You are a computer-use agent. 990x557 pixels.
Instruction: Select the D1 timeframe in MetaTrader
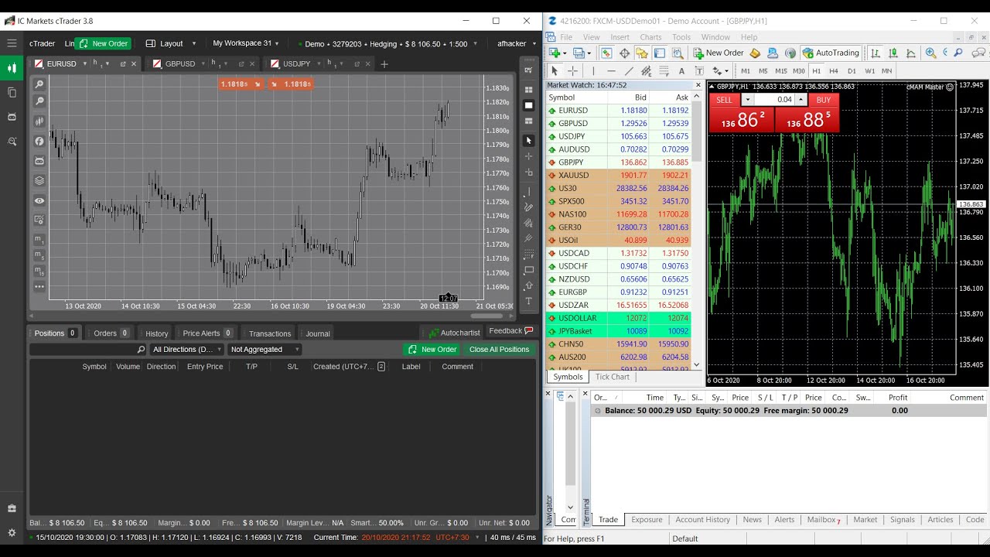coord(852,70)
